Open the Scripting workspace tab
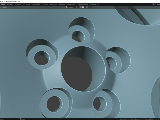This screenshot has width=160, height=120. coord(93,5)
